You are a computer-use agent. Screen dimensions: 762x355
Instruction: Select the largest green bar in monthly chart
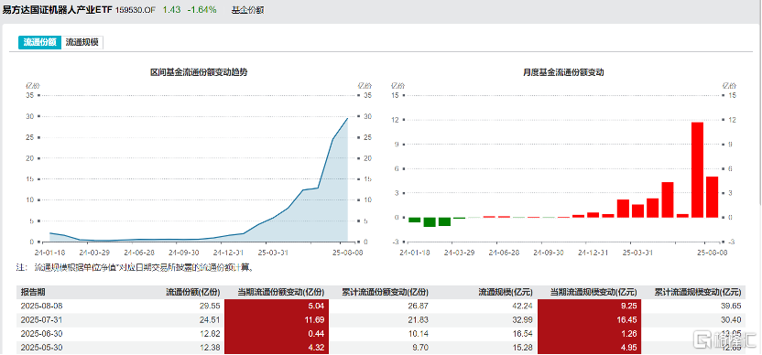tap(430, 222)
